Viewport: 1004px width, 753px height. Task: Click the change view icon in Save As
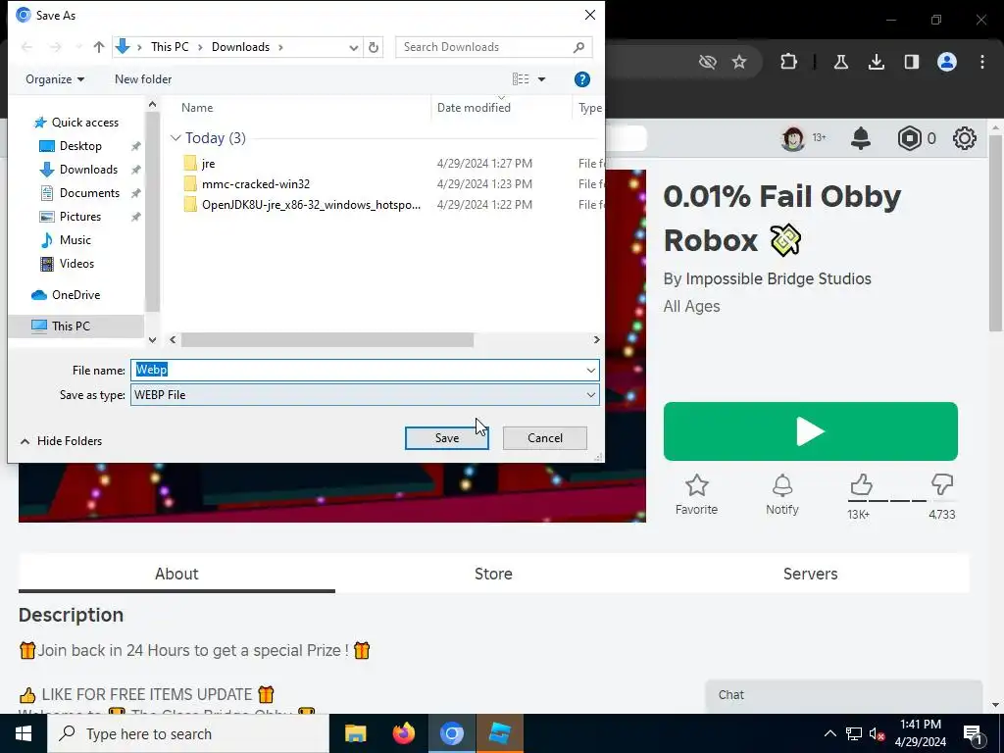pos(521,79)
